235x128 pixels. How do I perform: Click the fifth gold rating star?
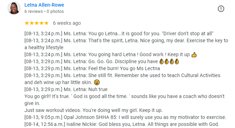[x=46, y=23]
